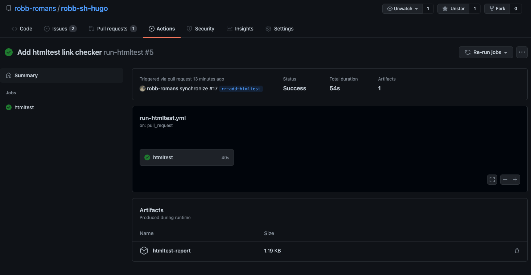Screen dimensions: 531x275
Task: Click the htmltest node in the workflow graph
Action: tap(186, 157)
